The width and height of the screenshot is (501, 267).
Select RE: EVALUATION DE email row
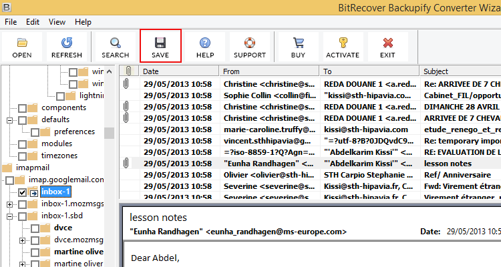tap(310, 152)
